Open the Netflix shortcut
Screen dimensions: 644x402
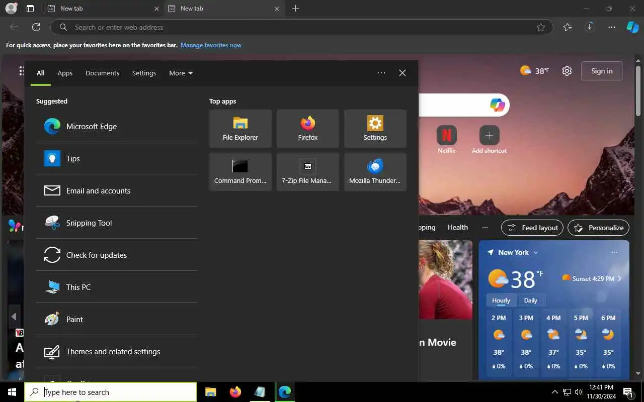446,139
